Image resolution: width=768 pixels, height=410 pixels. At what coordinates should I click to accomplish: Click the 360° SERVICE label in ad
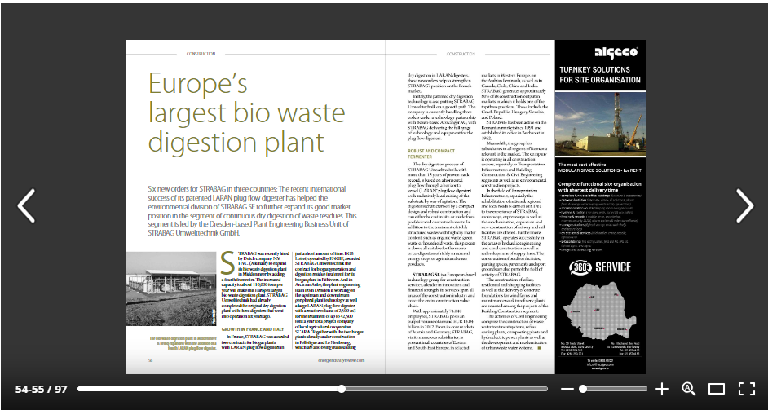pos(600,267)
